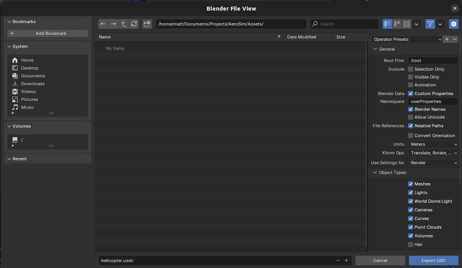Refresh the file list
462x268 pixels.
pos(134,24)
